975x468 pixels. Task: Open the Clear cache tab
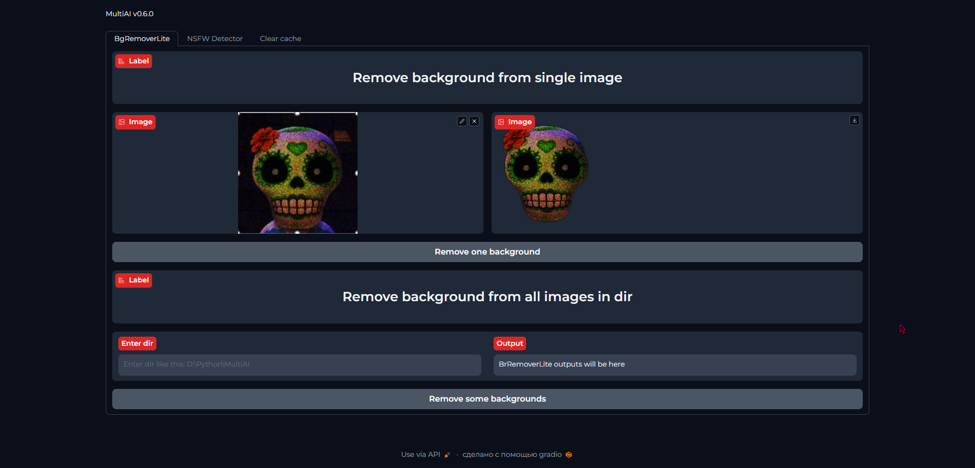pyautogui.click(x=280, y=39)
